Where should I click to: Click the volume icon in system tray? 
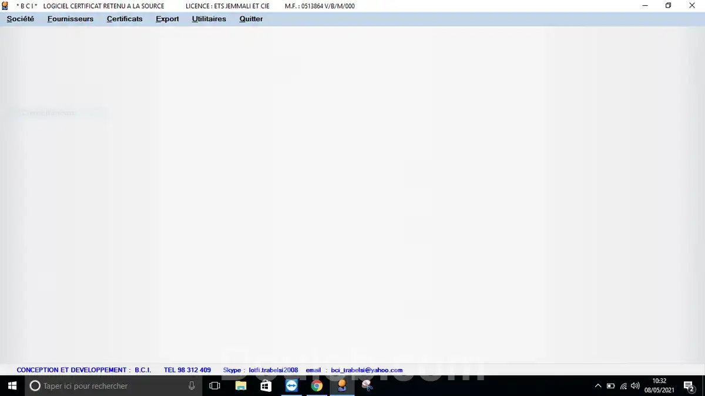[634, 385]
